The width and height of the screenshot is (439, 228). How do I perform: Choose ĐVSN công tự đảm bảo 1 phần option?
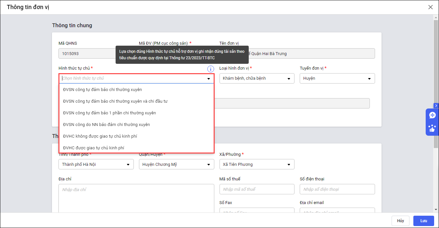[109, 113]
